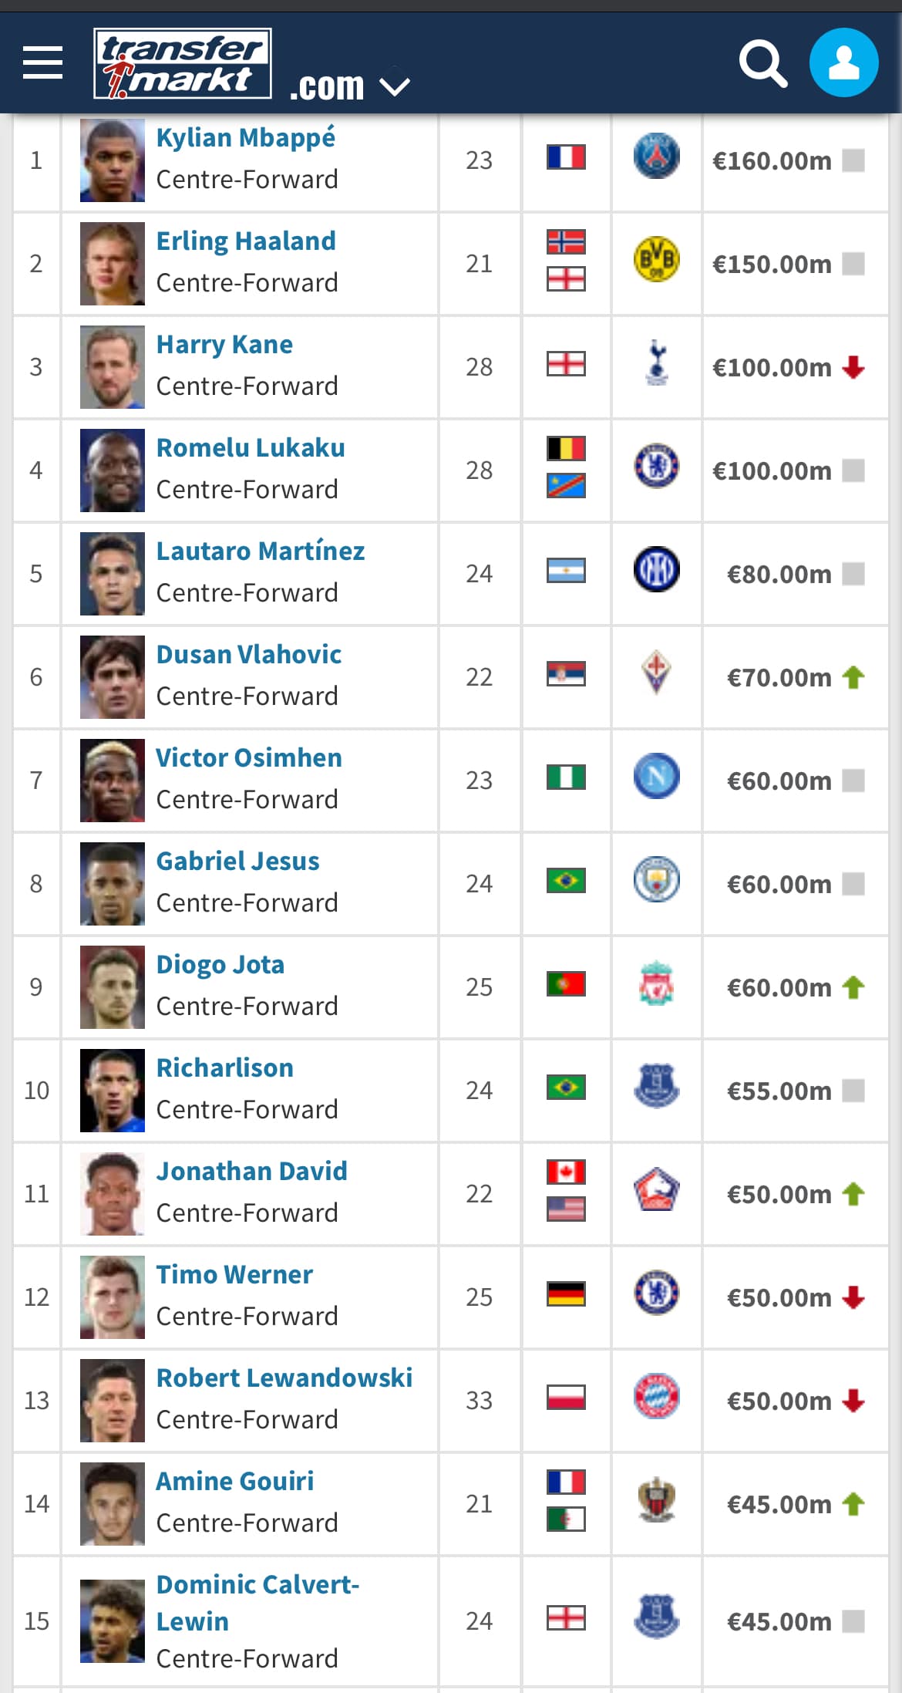Open Bayern Munich club crest
Image resolution: width=902 pixels, height=1693 pixels.
coord(657,1397)
